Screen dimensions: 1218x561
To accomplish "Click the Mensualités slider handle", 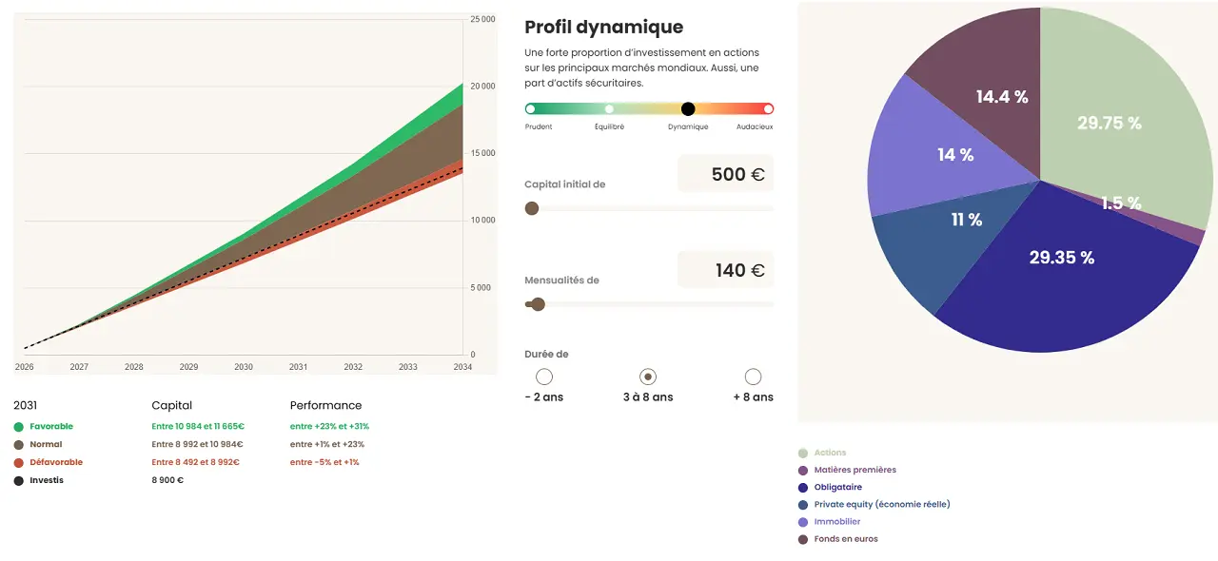I will coord(538,304).
